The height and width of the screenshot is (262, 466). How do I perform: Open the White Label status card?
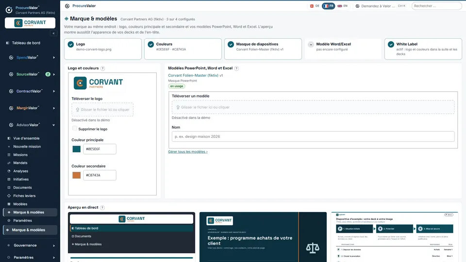pos(423,49)
